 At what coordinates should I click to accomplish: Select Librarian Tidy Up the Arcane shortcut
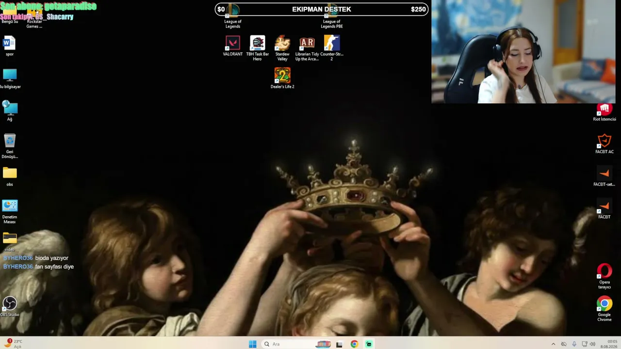307,48
